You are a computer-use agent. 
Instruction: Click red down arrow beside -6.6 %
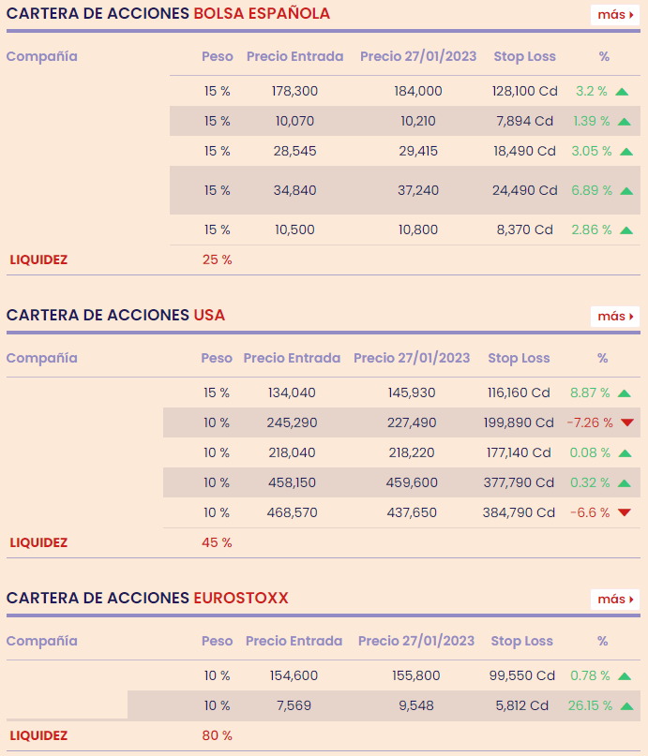(625, 512)
